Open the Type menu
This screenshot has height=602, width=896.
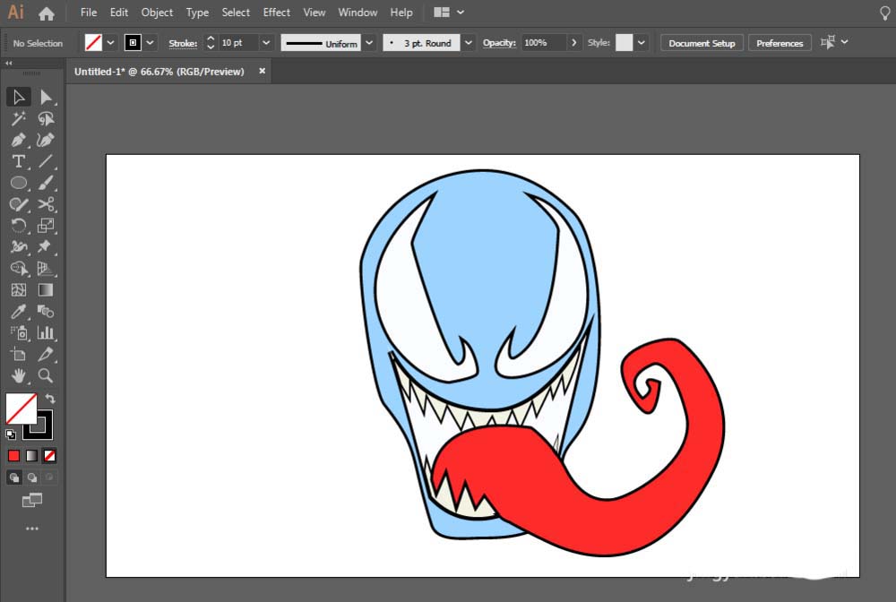pos(197,12)
